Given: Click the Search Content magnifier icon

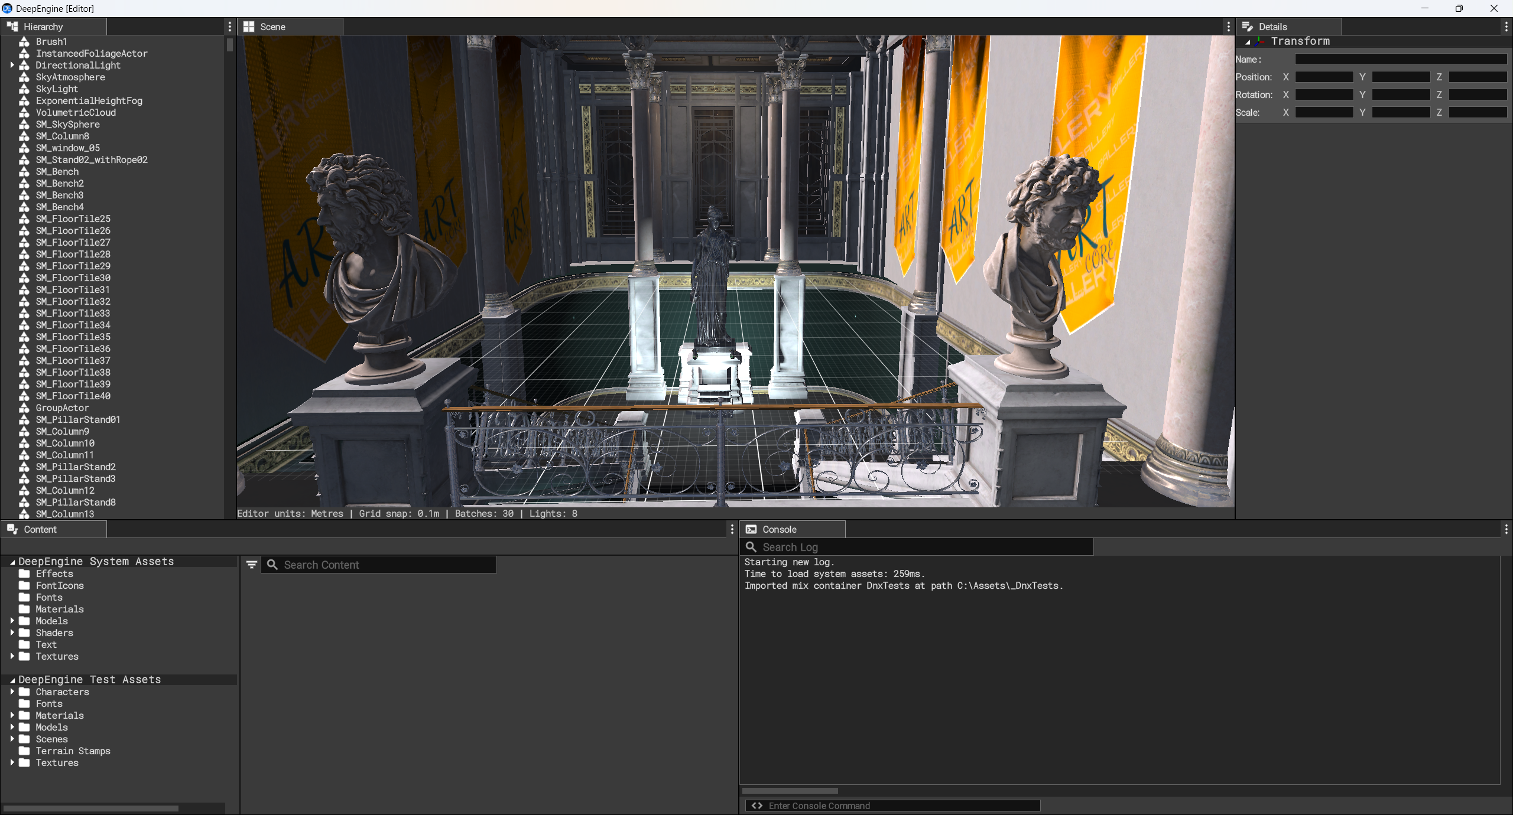Looking at the screenshot, I should coord(272,565).
